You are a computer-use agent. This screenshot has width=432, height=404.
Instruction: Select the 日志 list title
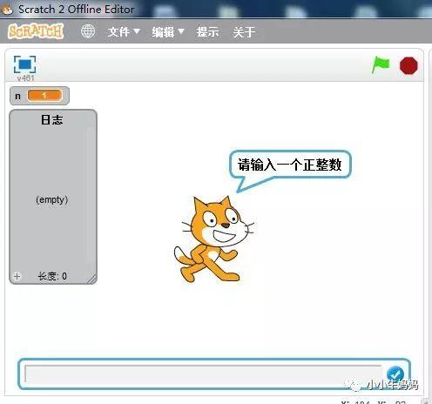pos(52,119)
